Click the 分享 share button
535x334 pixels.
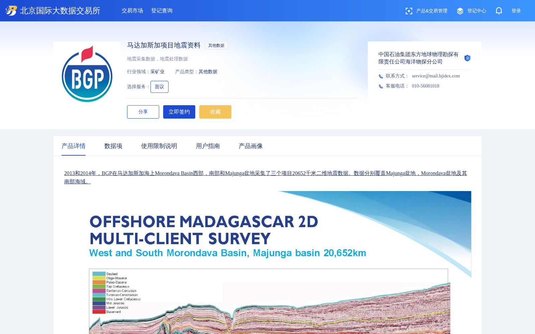[143, 112]
